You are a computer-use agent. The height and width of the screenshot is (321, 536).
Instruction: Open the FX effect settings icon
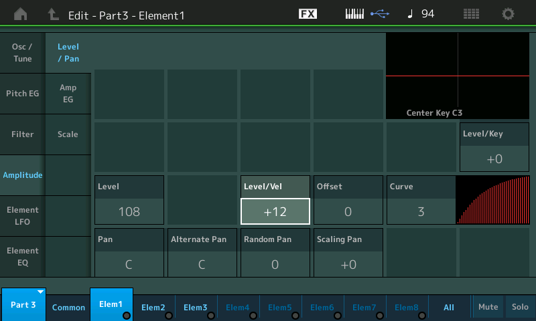(x=308, y=14)
